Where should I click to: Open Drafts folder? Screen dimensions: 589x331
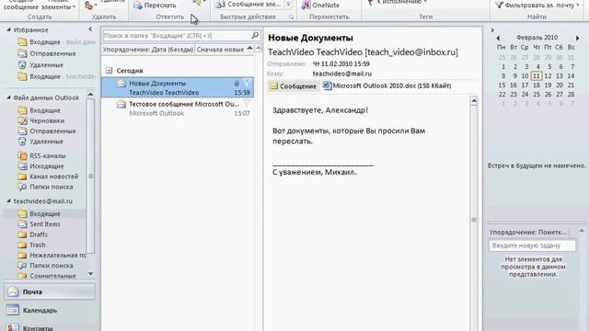click(x=39, y=234)
